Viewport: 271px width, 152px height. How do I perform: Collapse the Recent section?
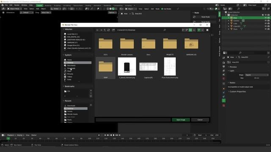(x=68, y=101)
